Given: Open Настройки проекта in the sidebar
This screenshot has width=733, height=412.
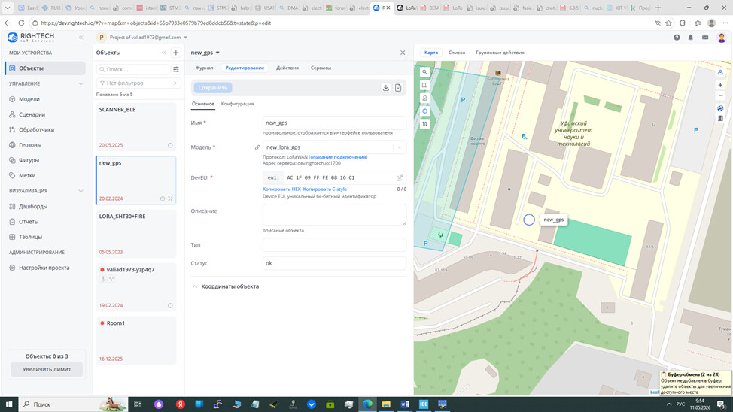Looking at the screenshot, I should tap(44, 268).
